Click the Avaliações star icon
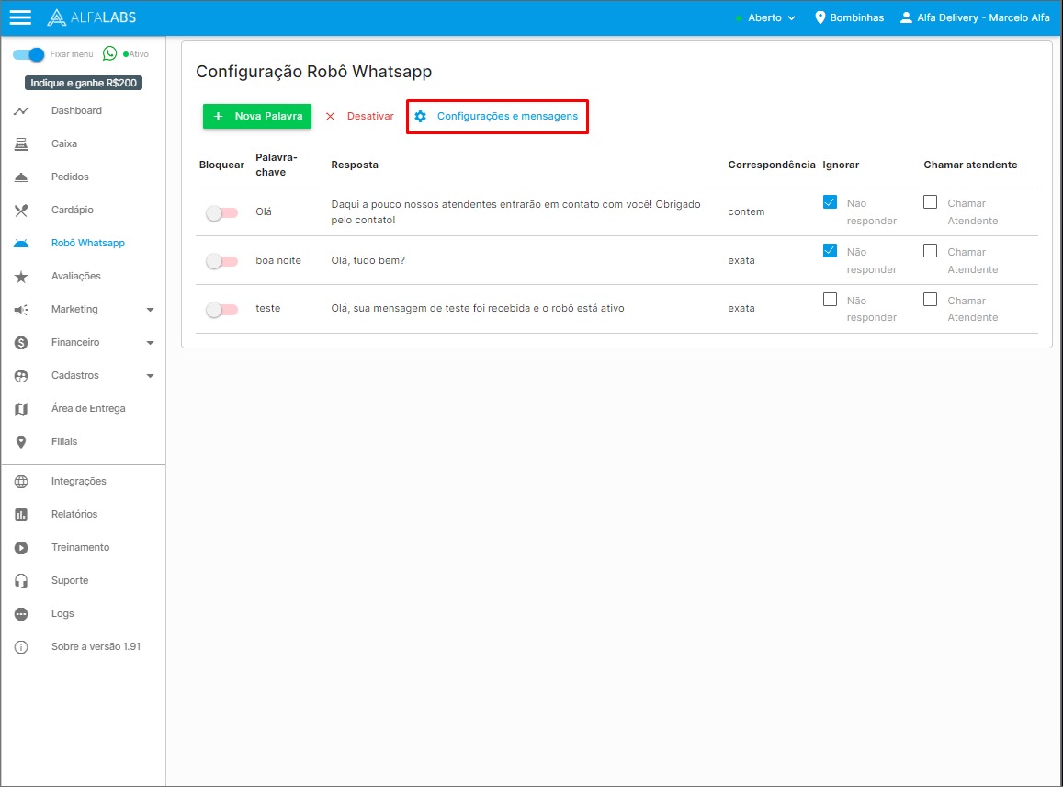 21,277
